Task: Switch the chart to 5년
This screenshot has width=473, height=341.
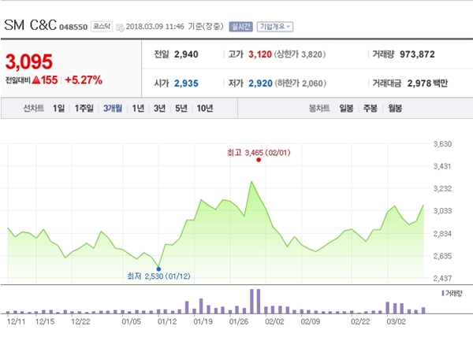Action: pos(181,108)
